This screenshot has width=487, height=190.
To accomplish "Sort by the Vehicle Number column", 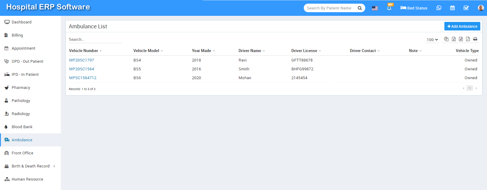I will pyautogui.click(x=84, y=51).
